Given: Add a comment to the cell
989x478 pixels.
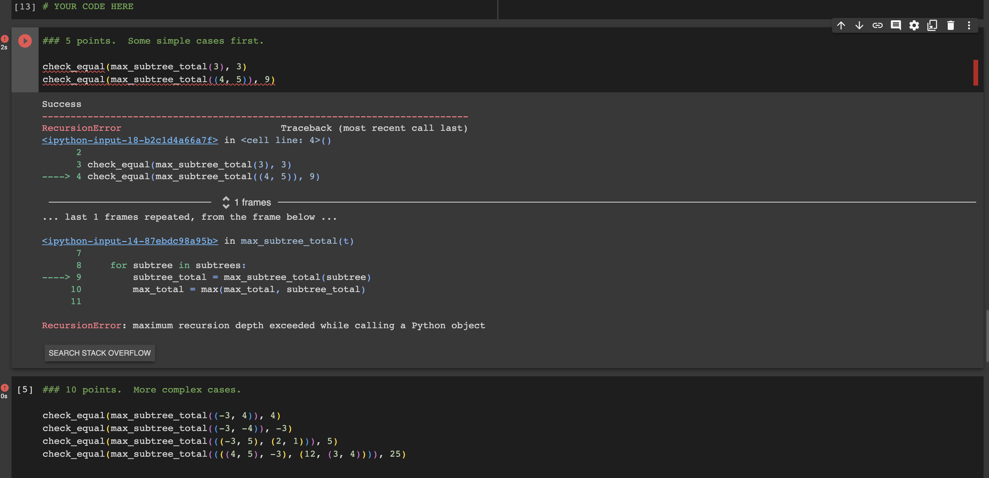Looking at the screenshot, I should [x=896, y=25].
